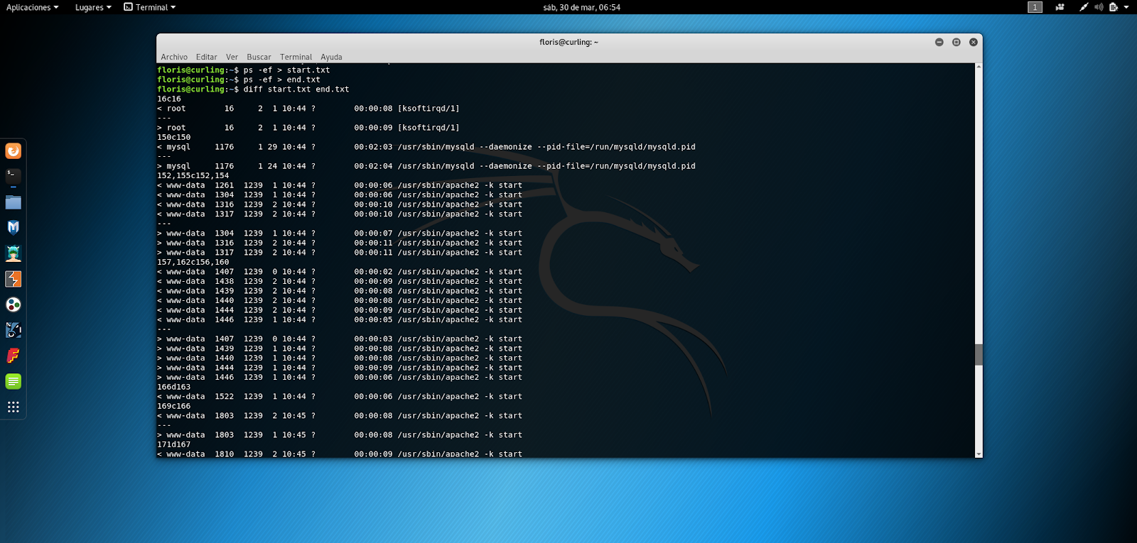Click the '169c166' diff header
The width and height of the screenshot is (1137, 543).
point(173,406)
